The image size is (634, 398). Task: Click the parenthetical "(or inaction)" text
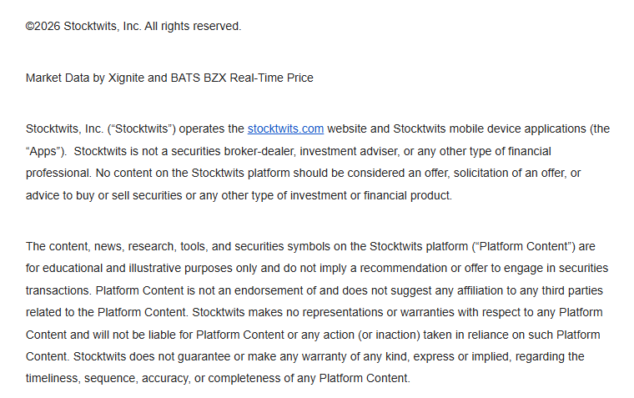pyautogui.click(x=389, y=335)
